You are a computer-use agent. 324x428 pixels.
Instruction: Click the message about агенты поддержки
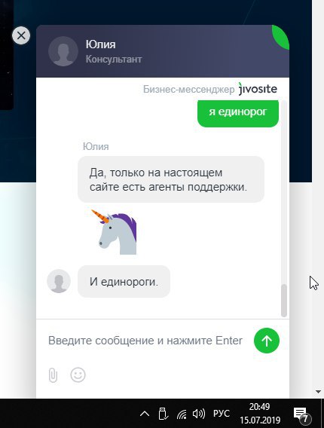tap(171, 179)
